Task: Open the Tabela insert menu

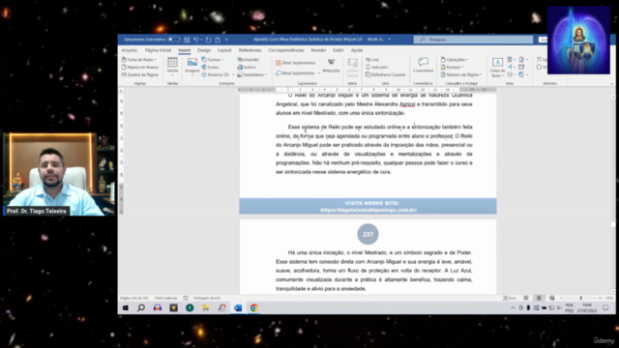Action: click(172, 67)
